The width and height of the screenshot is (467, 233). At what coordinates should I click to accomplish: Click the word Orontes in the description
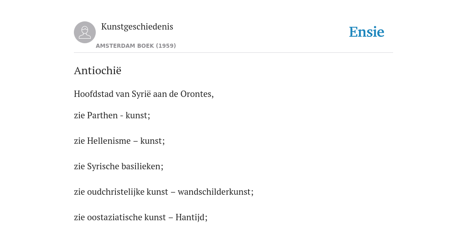[x=197, y=94]
